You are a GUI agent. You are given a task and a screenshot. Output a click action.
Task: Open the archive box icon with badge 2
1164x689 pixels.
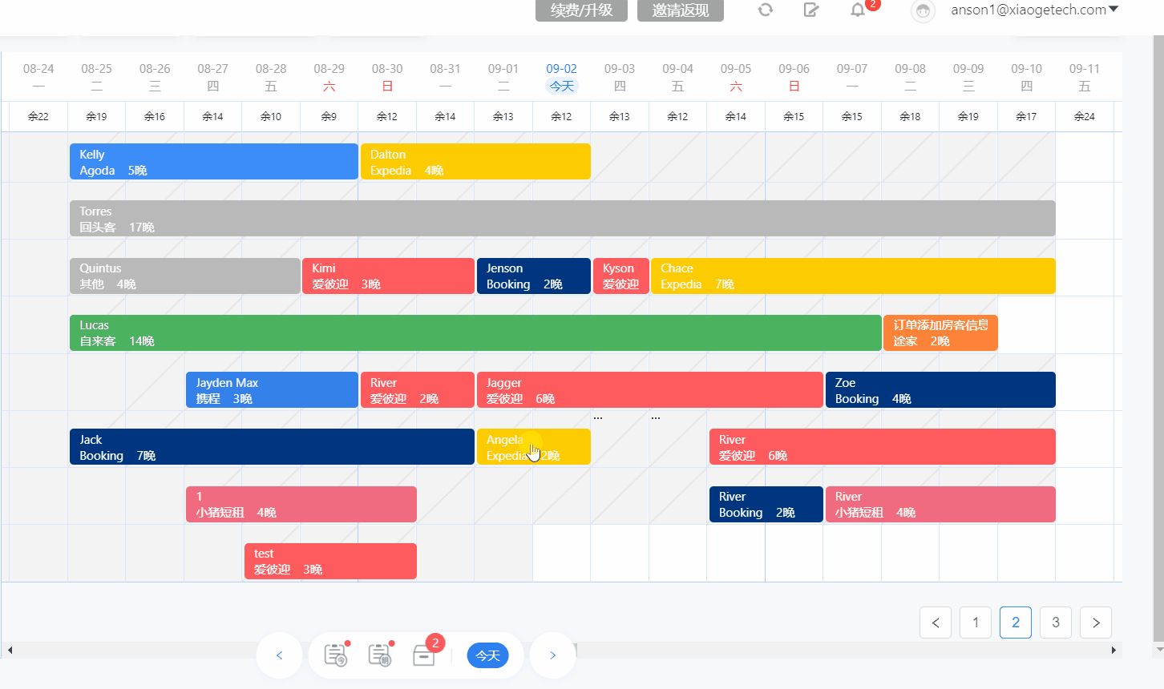click(x=424, y=655)
